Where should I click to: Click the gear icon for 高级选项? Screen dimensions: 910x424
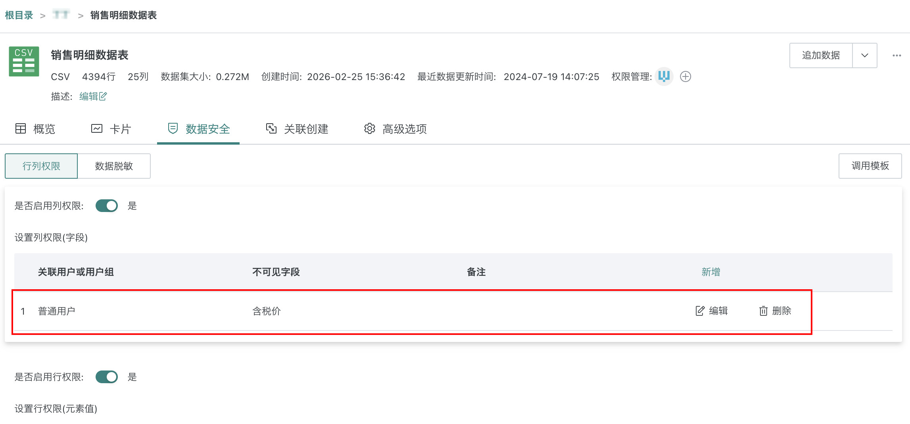369,129
